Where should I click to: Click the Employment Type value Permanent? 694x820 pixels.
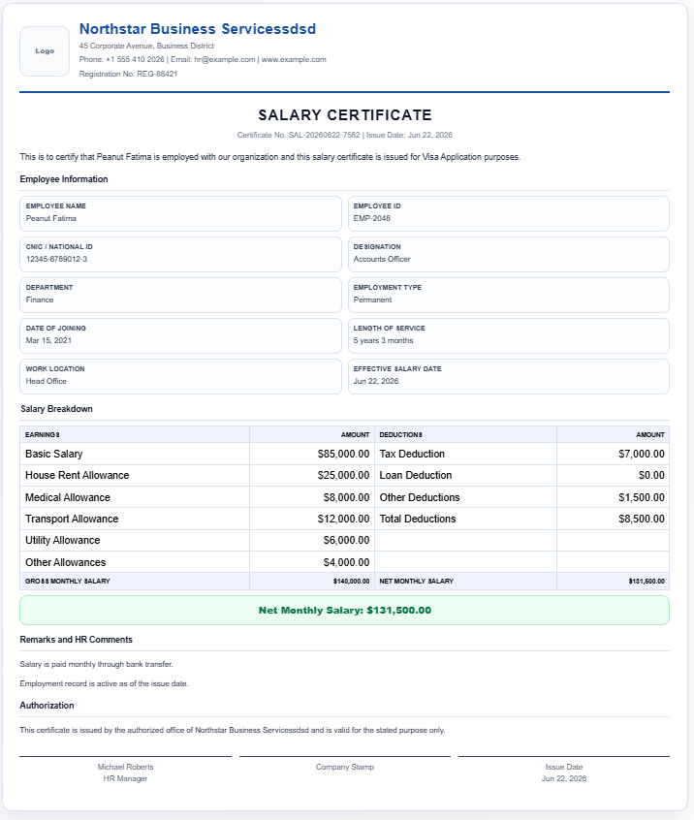click(372, 300)
